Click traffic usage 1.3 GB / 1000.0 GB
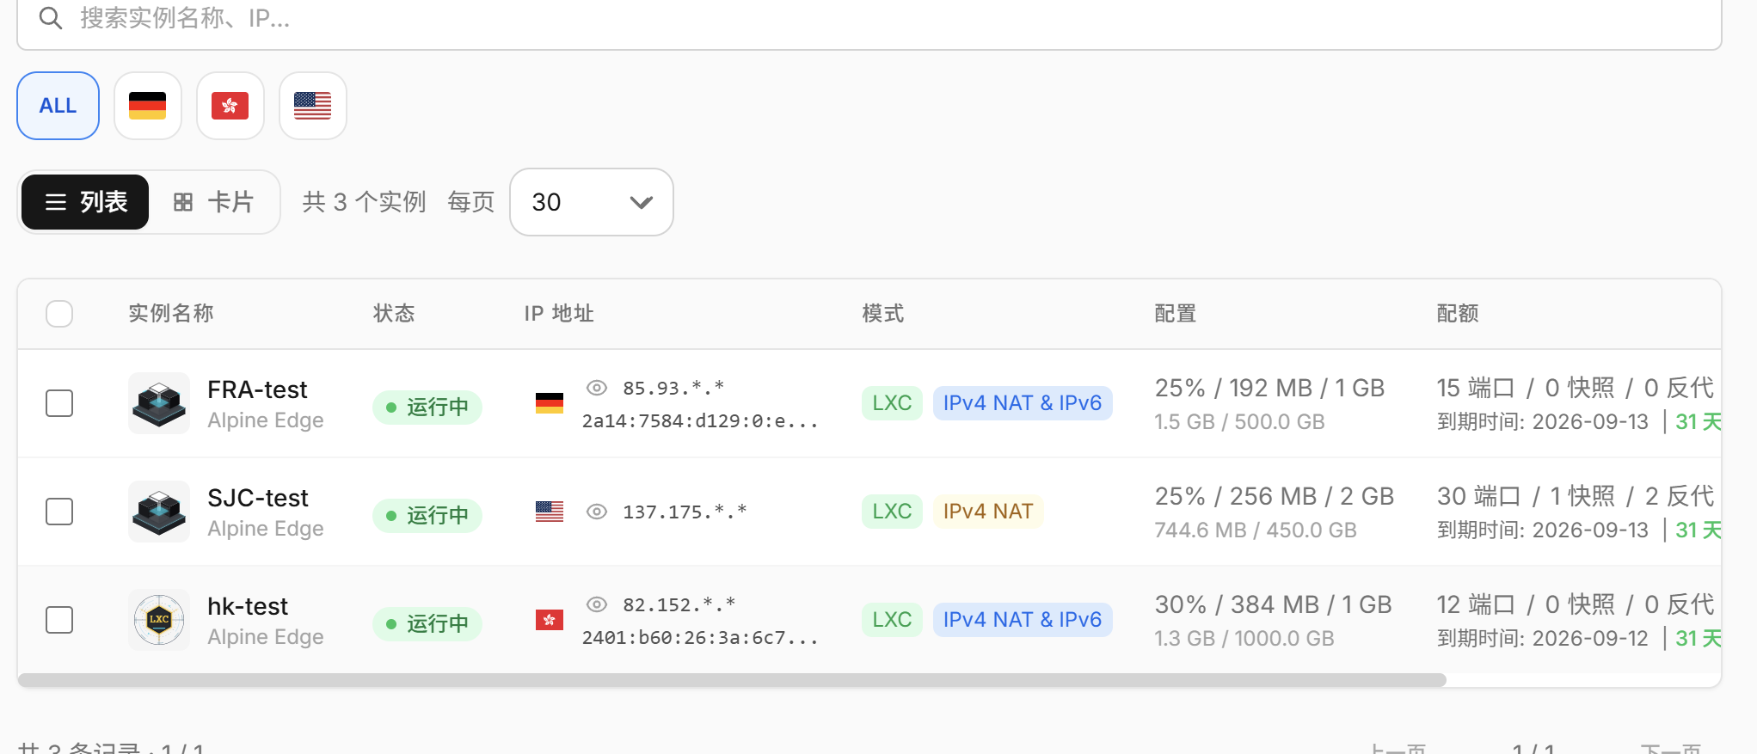 click(1244, 639)
